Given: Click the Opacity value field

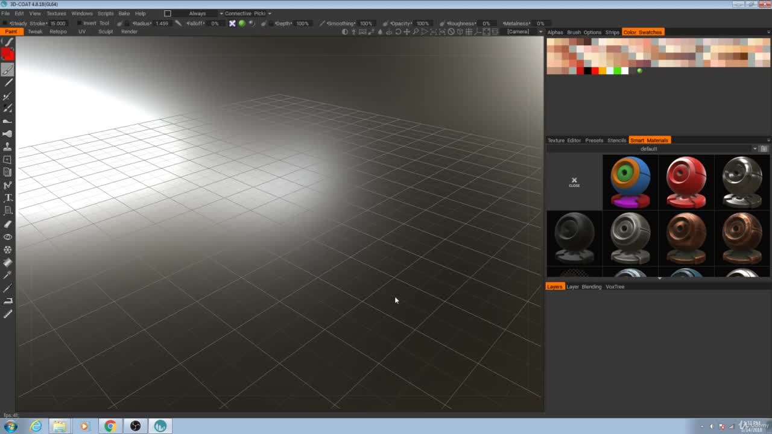Looking at the screenshot, I should [x=423, y=24].
